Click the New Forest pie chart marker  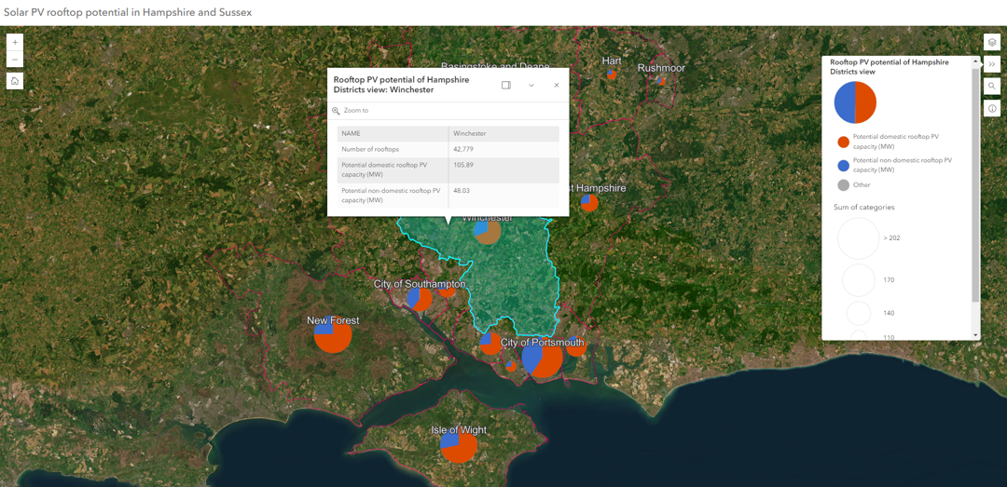click(332, 335)
